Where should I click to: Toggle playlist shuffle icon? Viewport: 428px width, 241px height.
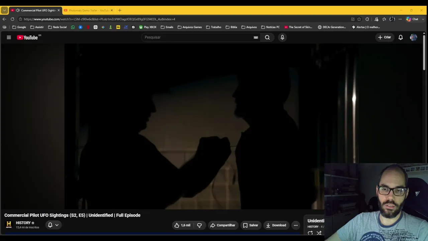pyautogui.click(x=319, y=233)
